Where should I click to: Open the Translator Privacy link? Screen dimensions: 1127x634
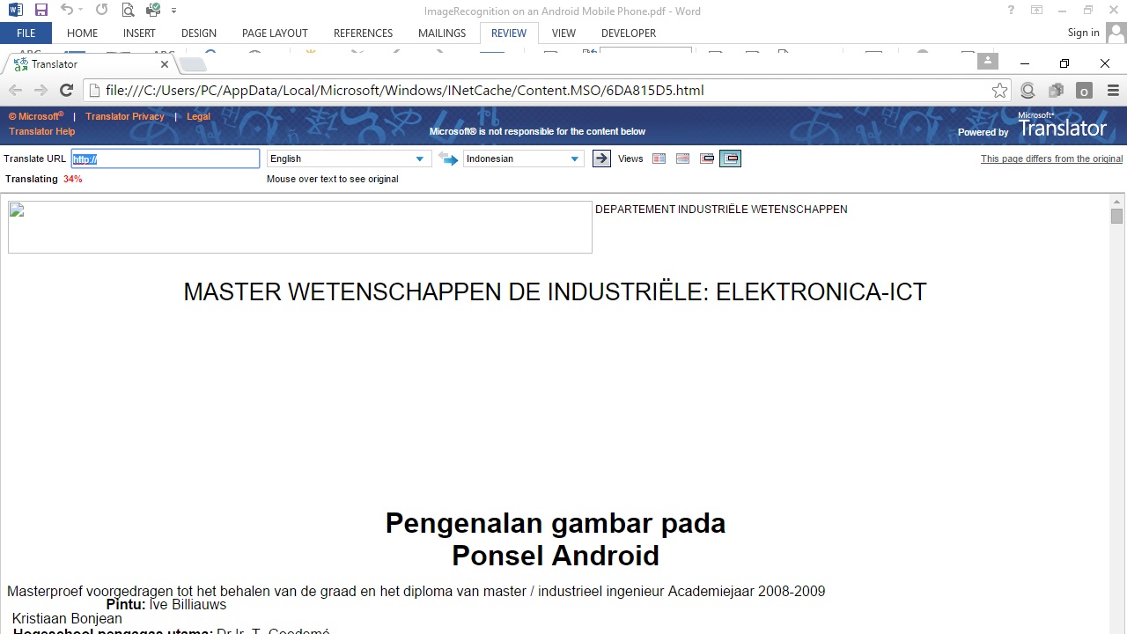[x=125, y=116]
